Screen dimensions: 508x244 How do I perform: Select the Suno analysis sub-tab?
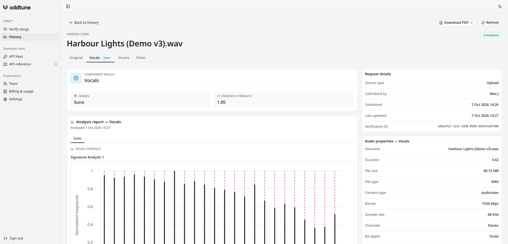point(77,138)
